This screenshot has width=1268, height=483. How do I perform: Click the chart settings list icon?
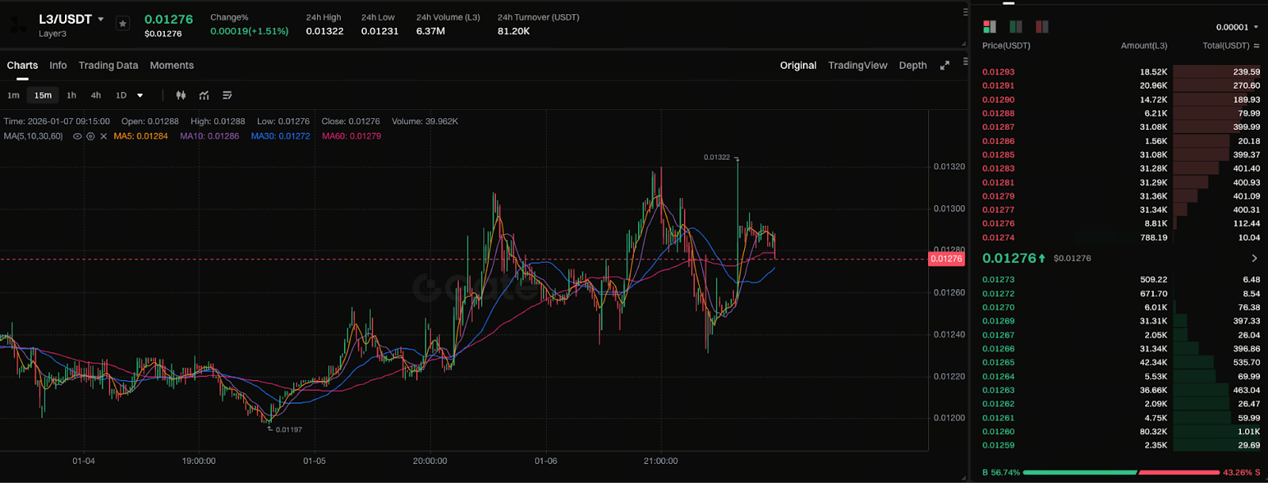[x=227, y=95]
